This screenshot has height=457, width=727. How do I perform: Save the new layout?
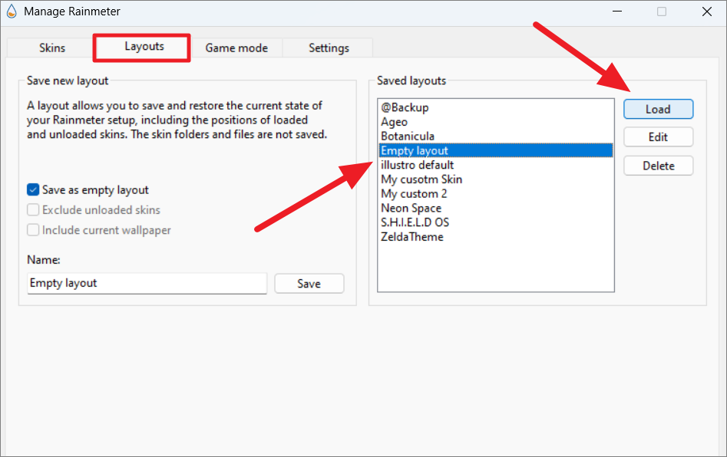pos(309,284)
